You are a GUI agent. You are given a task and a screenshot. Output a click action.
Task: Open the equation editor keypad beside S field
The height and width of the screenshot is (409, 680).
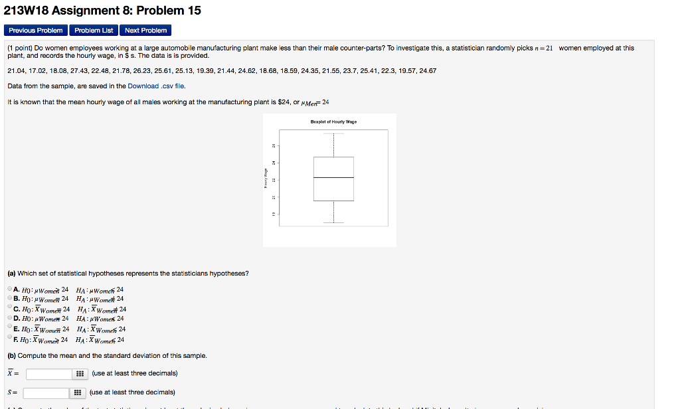point(78,392)
